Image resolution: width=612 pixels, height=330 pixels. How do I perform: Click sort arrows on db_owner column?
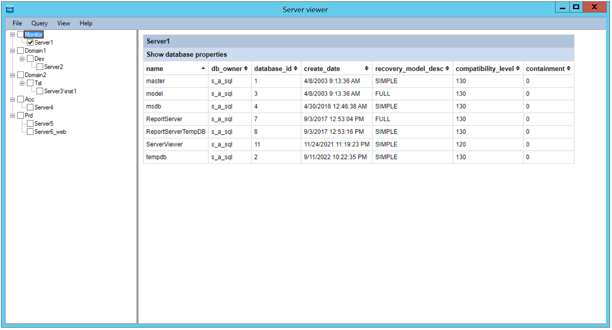(246, 69)
